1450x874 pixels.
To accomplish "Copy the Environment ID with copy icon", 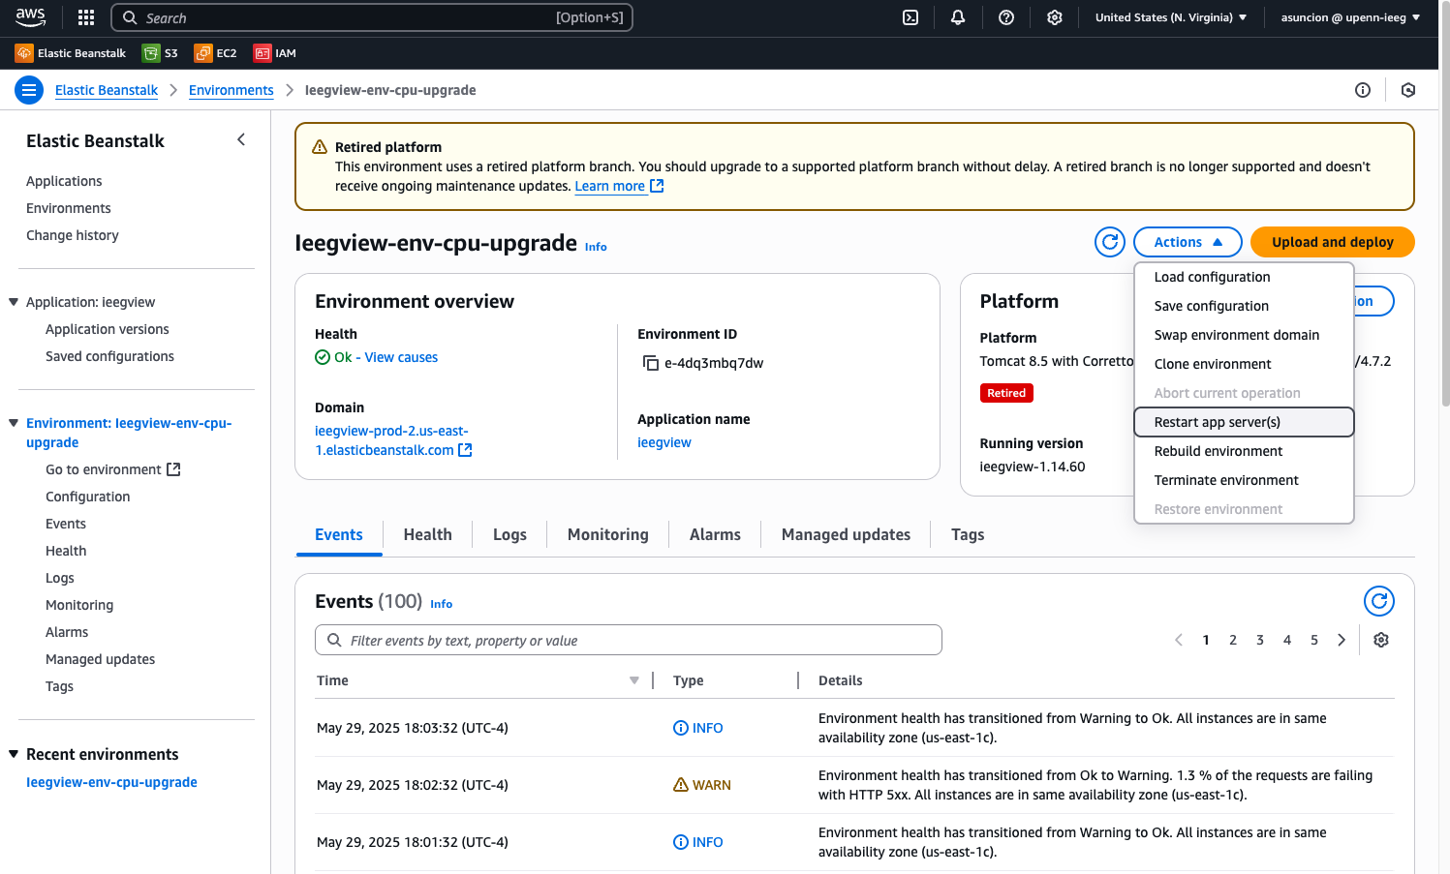I will 651,363.
